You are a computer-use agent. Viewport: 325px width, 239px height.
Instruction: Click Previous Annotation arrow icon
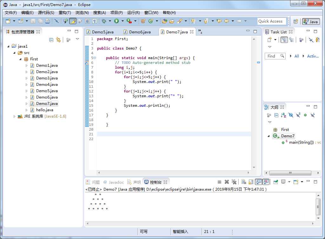[x=206, y=21]
